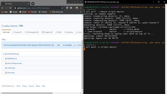Screen dimensions: 167x94
Task: Click the terminal cursor block
Action: [x=84, y=49]
